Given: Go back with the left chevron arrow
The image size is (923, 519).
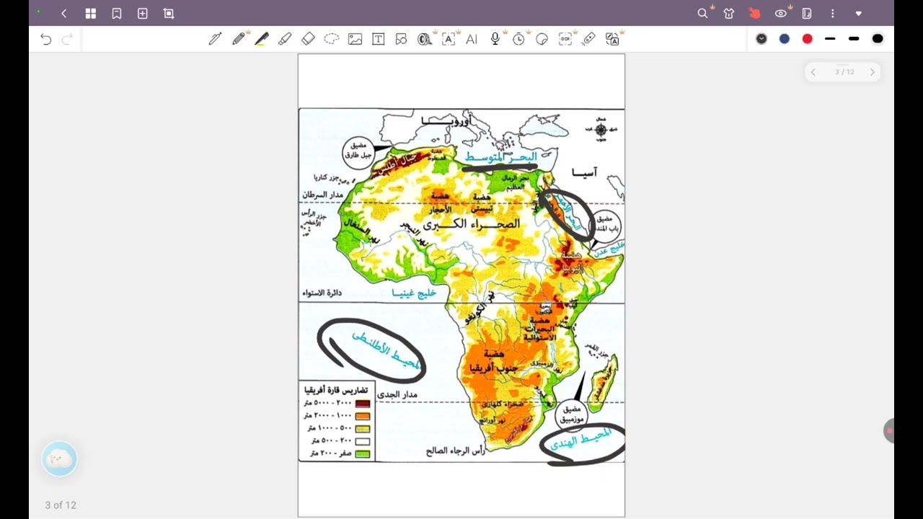Looking at the screenshot, I should point(64,14).
